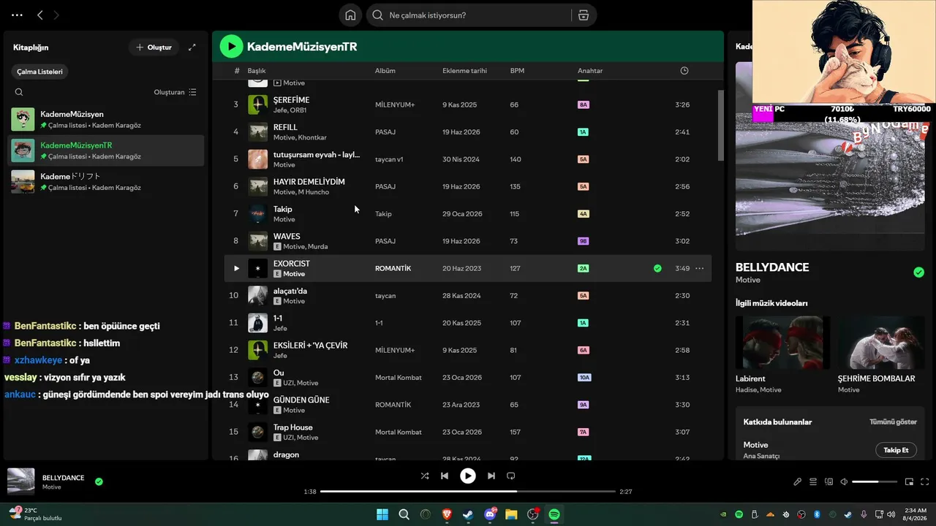
Task: Skip to the next track
Action: 491,476
